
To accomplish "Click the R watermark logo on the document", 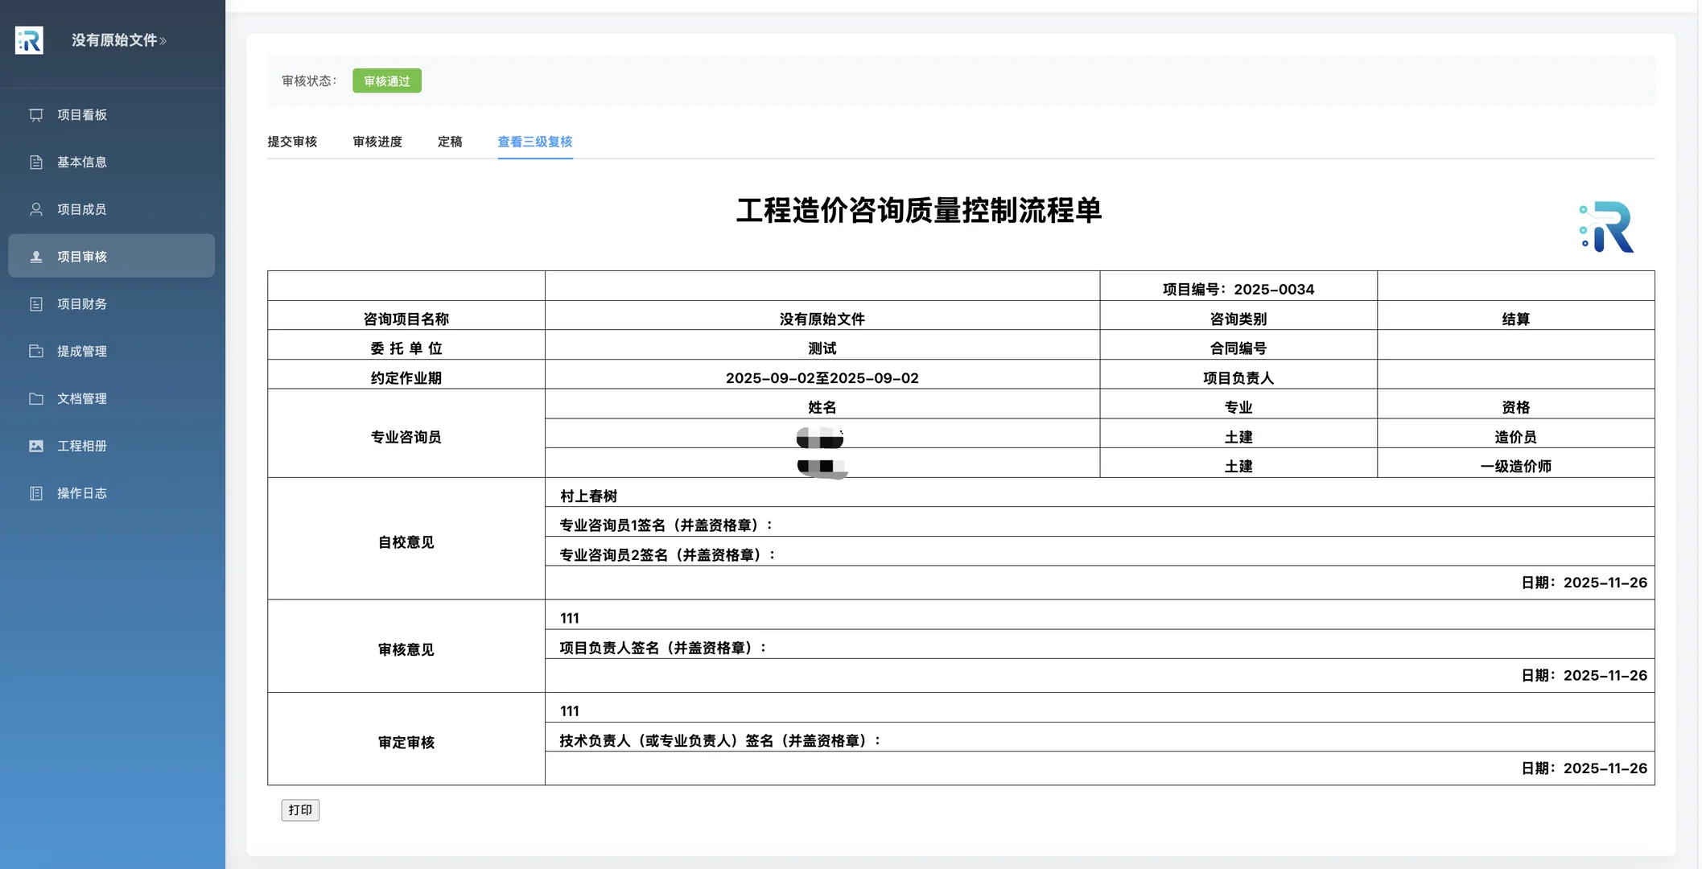I will click(1608, 226).
